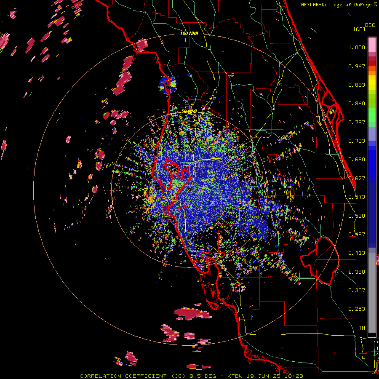The width and height of the screenshot is (379, 379).
Task: Select the 0.307 scale value
Action: (x=357, y=291)
